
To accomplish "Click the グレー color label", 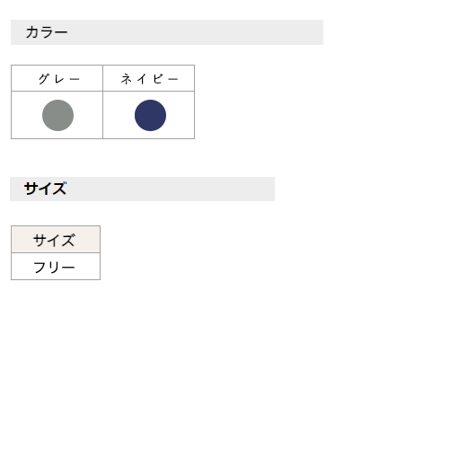I will (59, 79).
